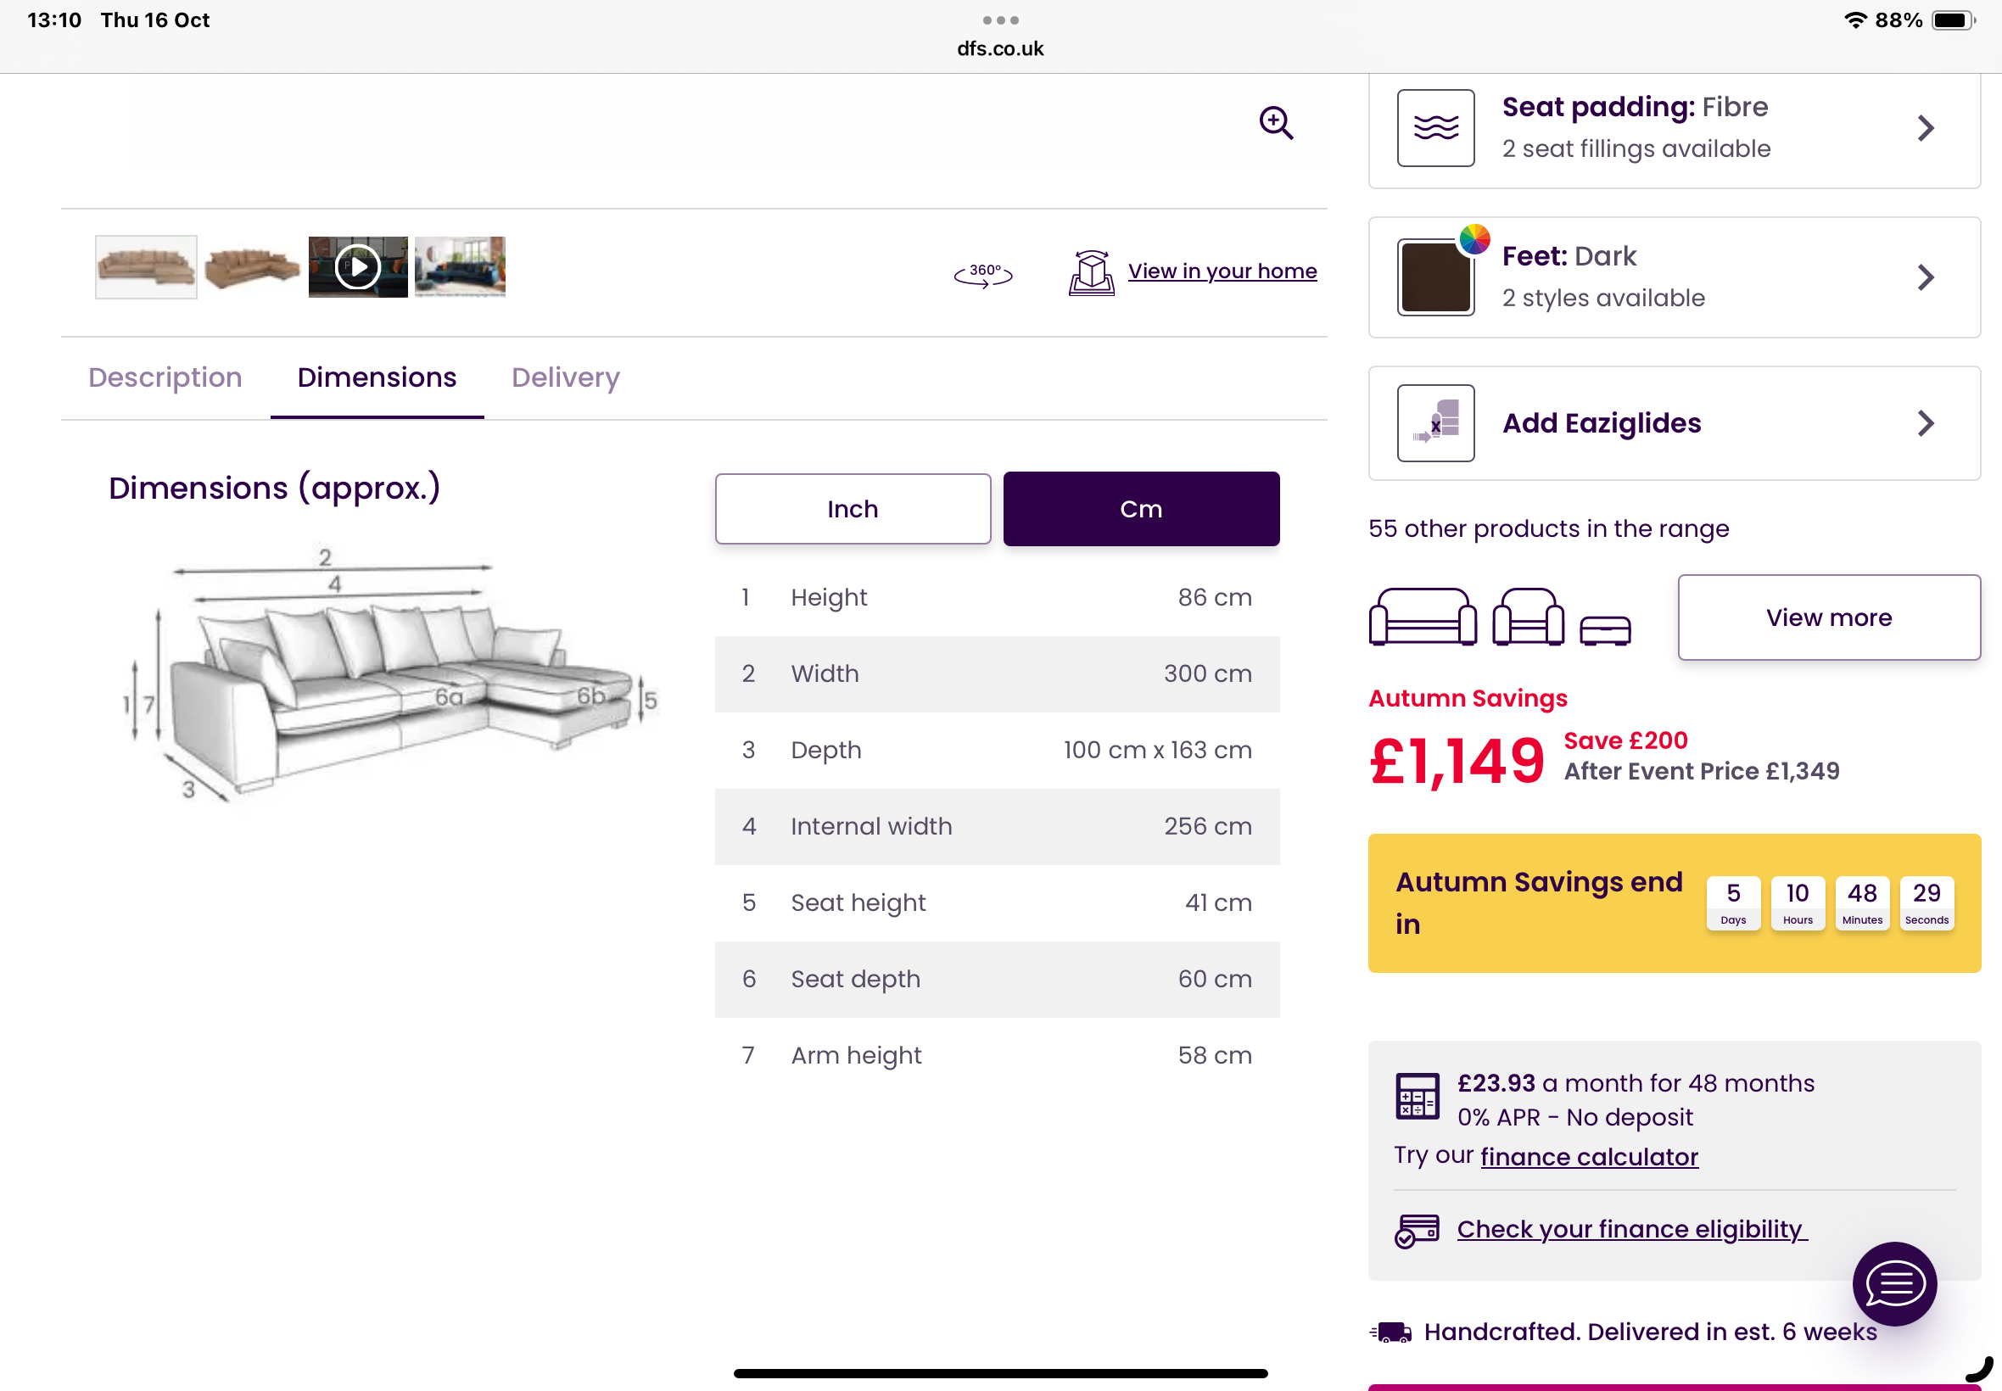Open the finance calculator link
This screenshot has width=2002, height=1391.
click(1589, 1157)
